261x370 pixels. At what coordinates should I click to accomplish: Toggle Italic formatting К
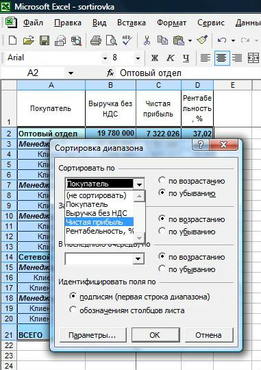pos(171,58)
